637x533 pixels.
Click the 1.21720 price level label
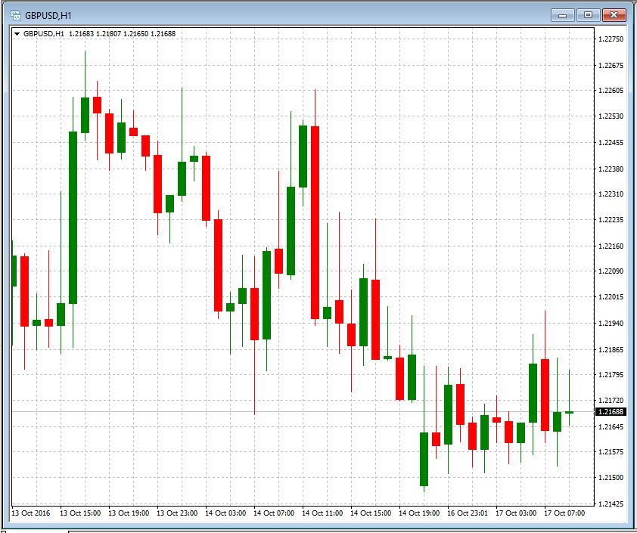click(611, 400)
